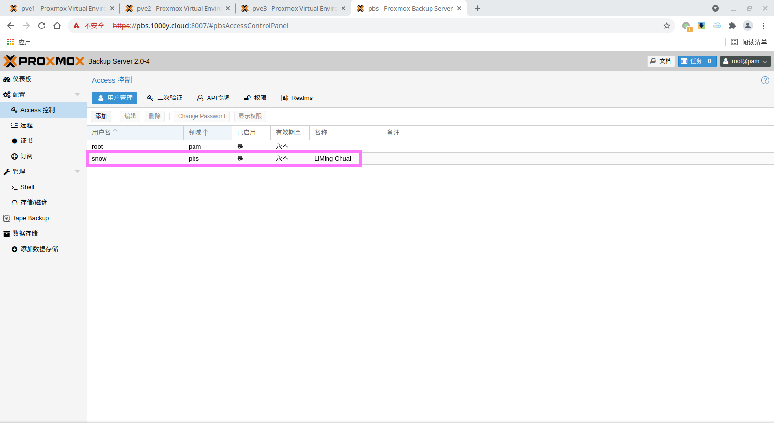Screen dimensions: 774x423
Task: Bookmark this page with star icon
Action: (x=667, y=26)
